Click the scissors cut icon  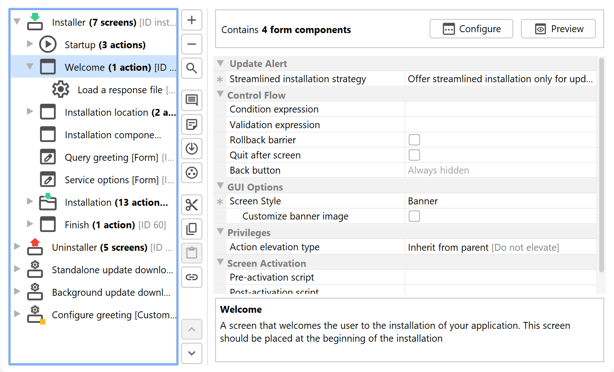tap(192, 205)
